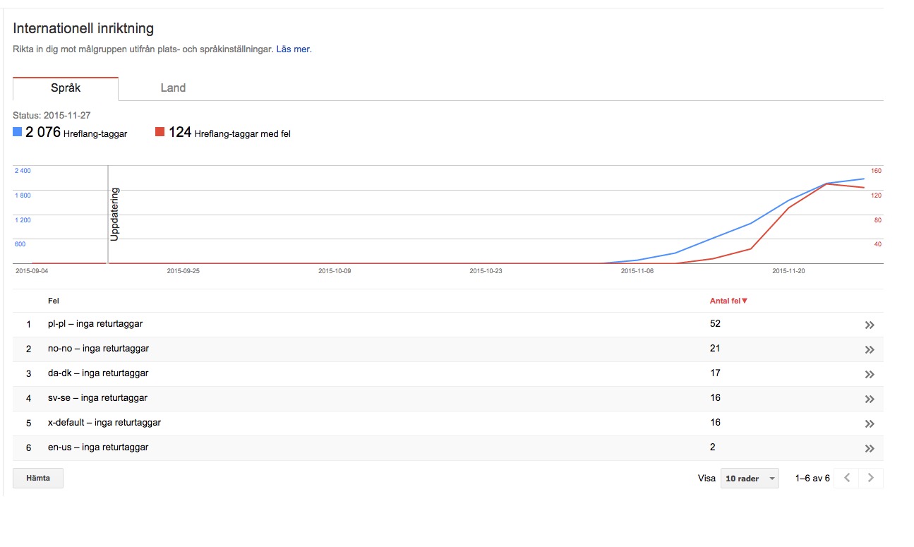This screenshot has height=547, width=914.
Task: Open the Läs mer link
Action: 292,49
